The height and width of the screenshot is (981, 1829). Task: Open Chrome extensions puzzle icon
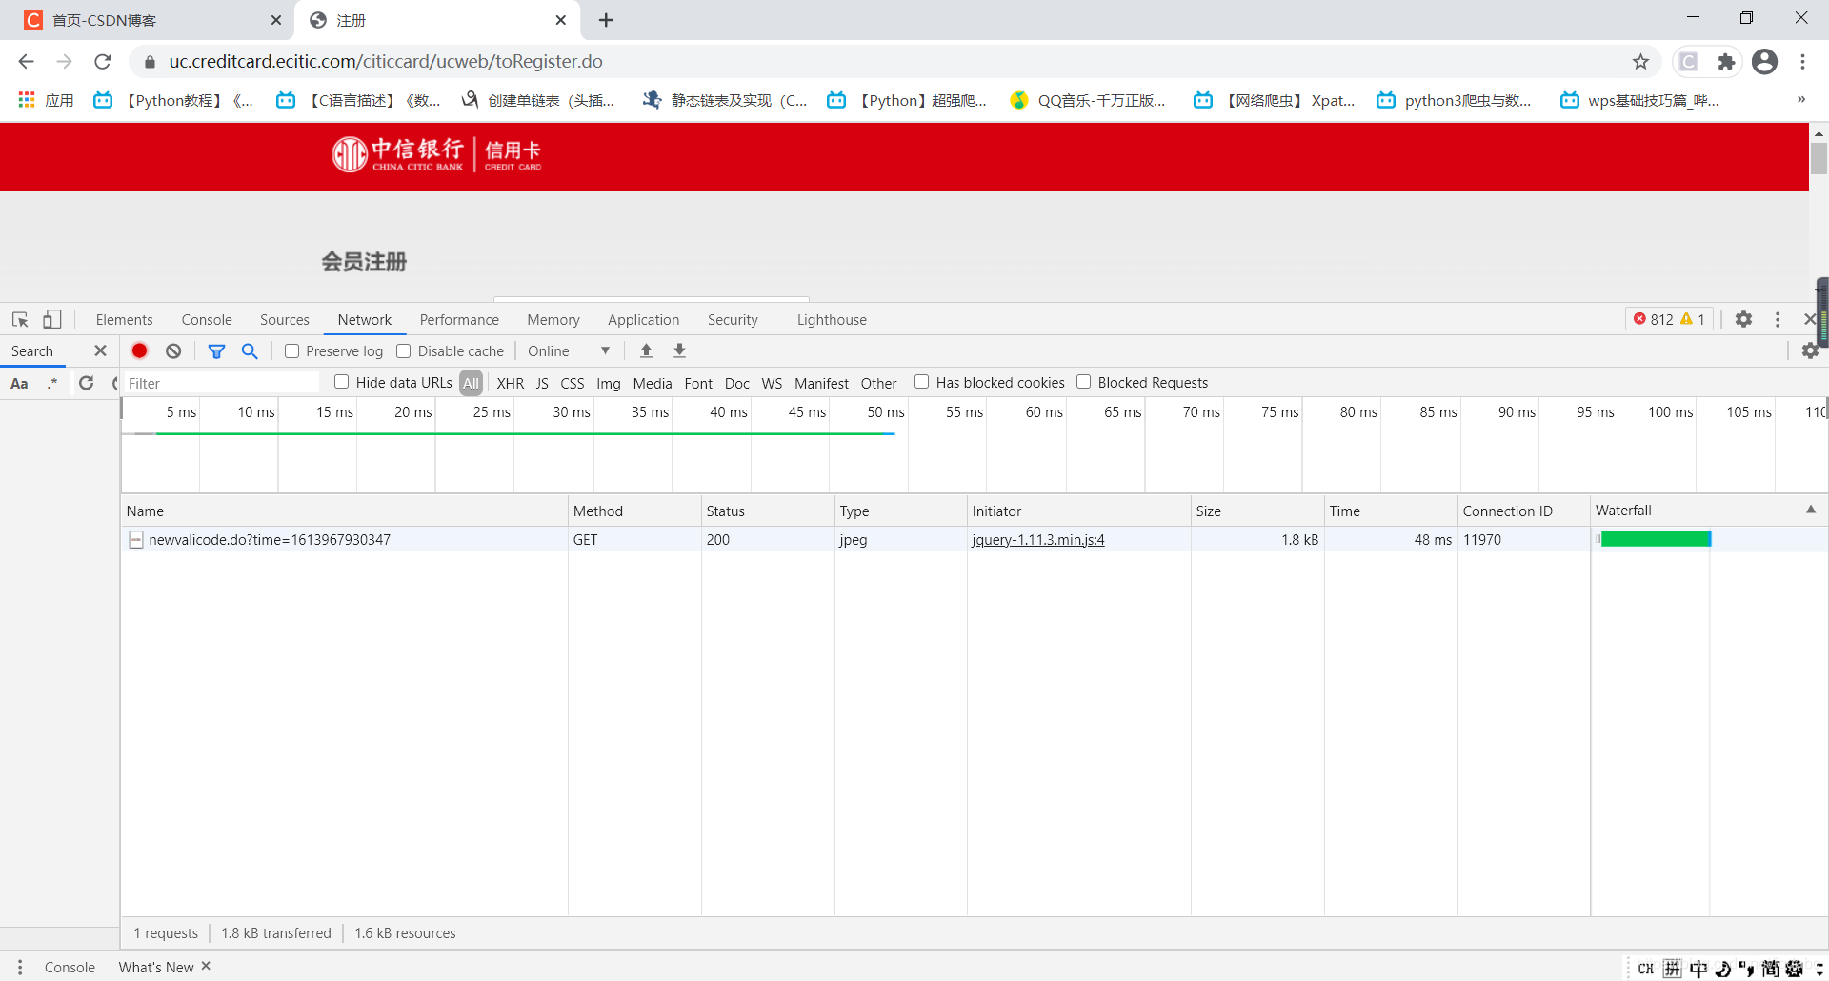coord(1726,62)
